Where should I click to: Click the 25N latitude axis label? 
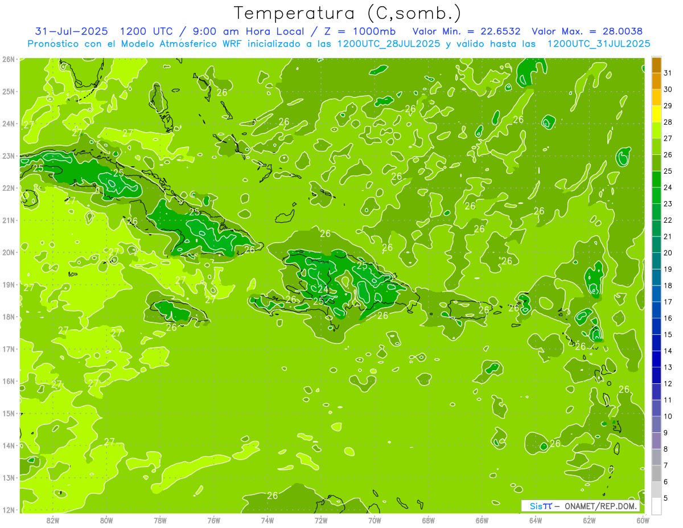click(8, 91)
